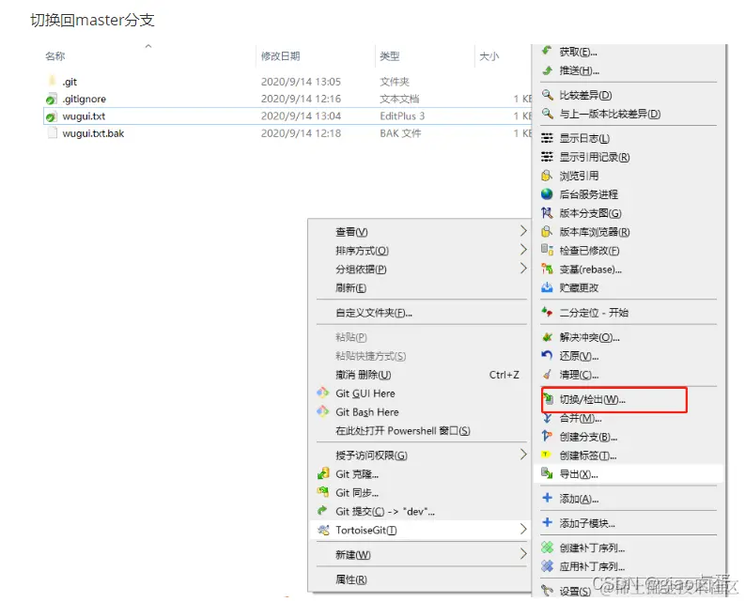
Task: Select the wugui.txt file
Action: point(287,116)
